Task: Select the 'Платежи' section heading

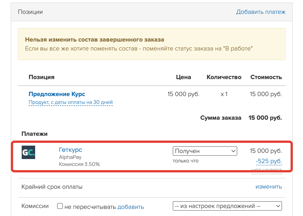Action: (x=34, y=134)
